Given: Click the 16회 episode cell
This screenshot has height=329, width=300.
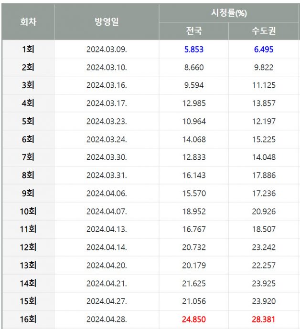Looking at the screenshot, I should (x=28, y=319).
